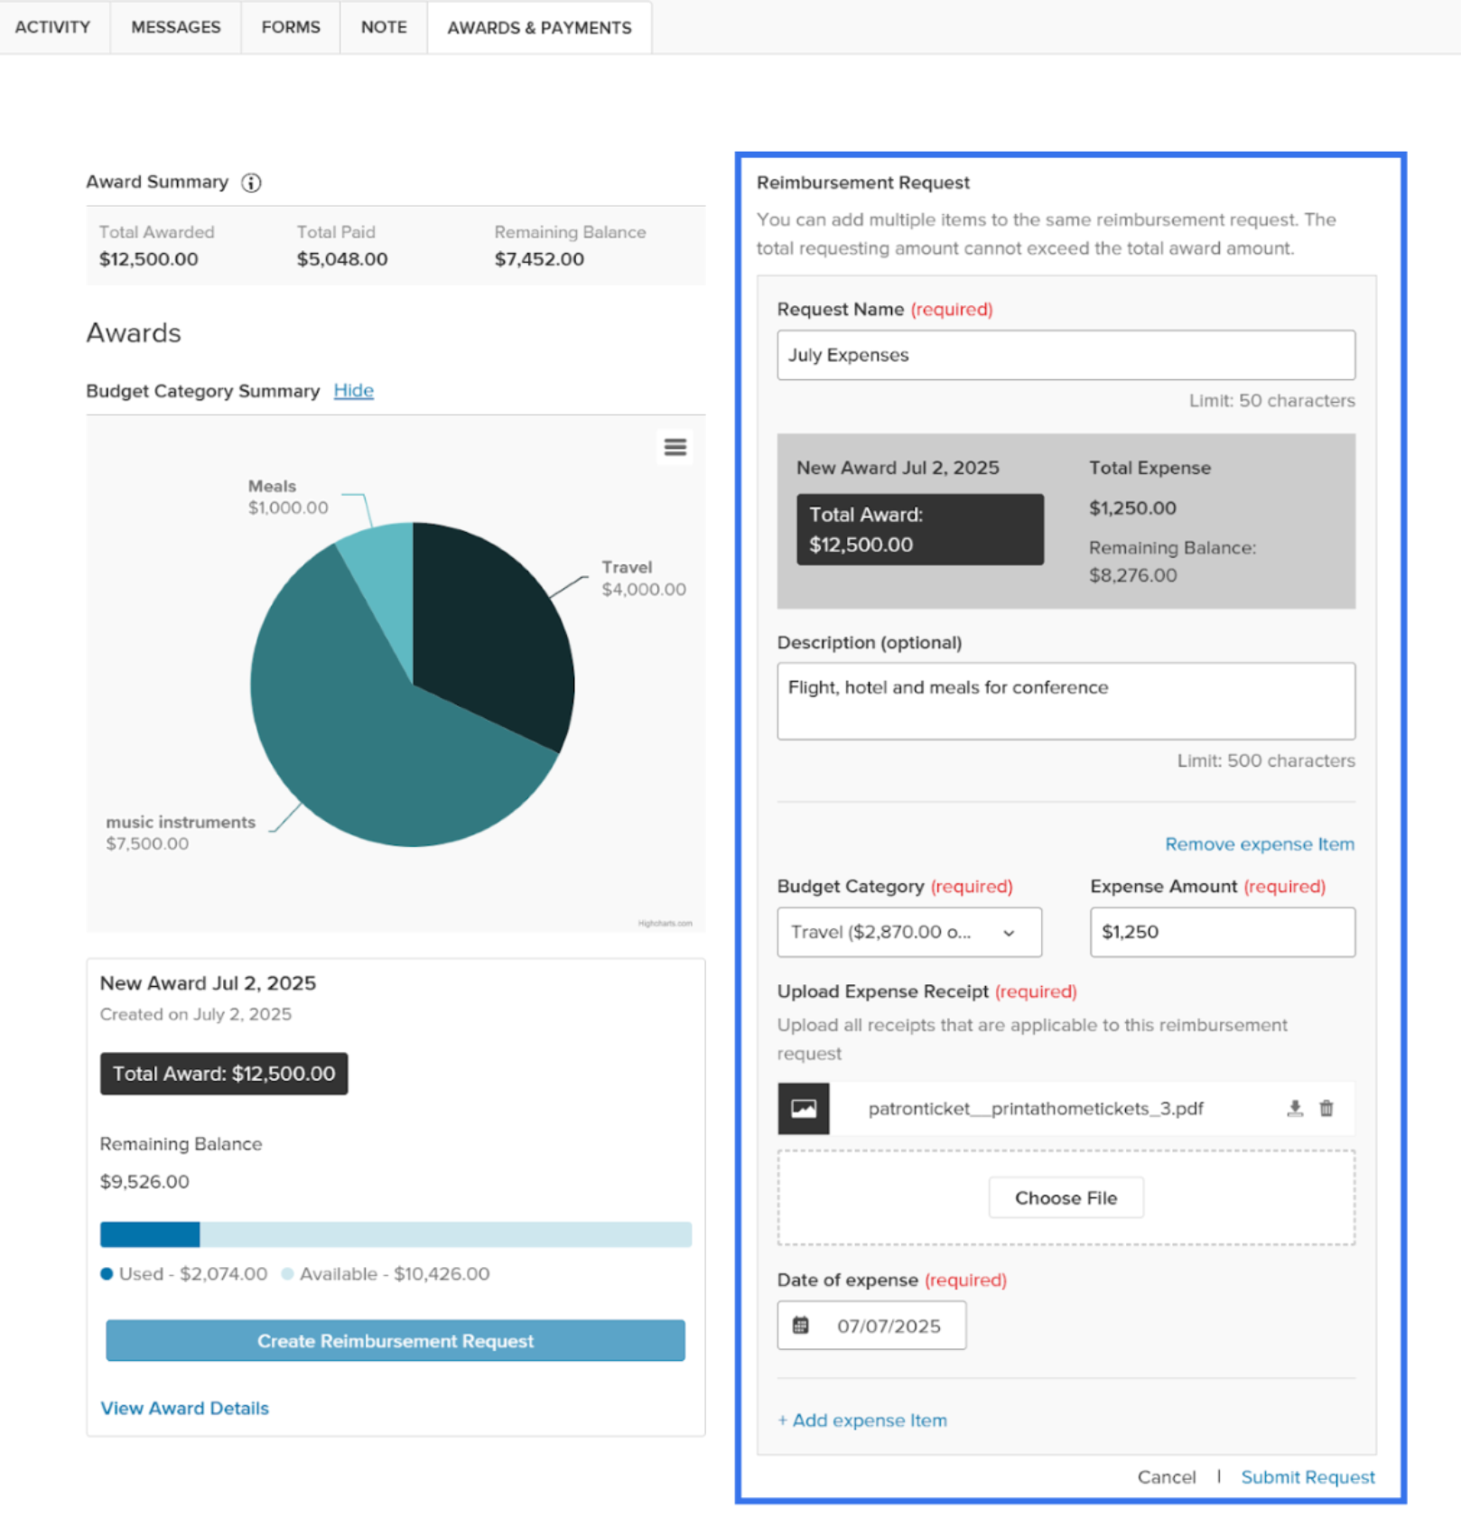Click Remove expense Item link
Screen dimensions: 1461x1518
[1259, 843]
